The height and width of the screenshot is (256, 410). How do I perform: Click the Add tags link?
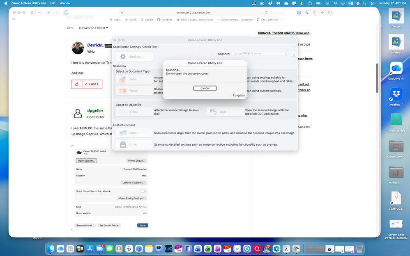(77, 73)
